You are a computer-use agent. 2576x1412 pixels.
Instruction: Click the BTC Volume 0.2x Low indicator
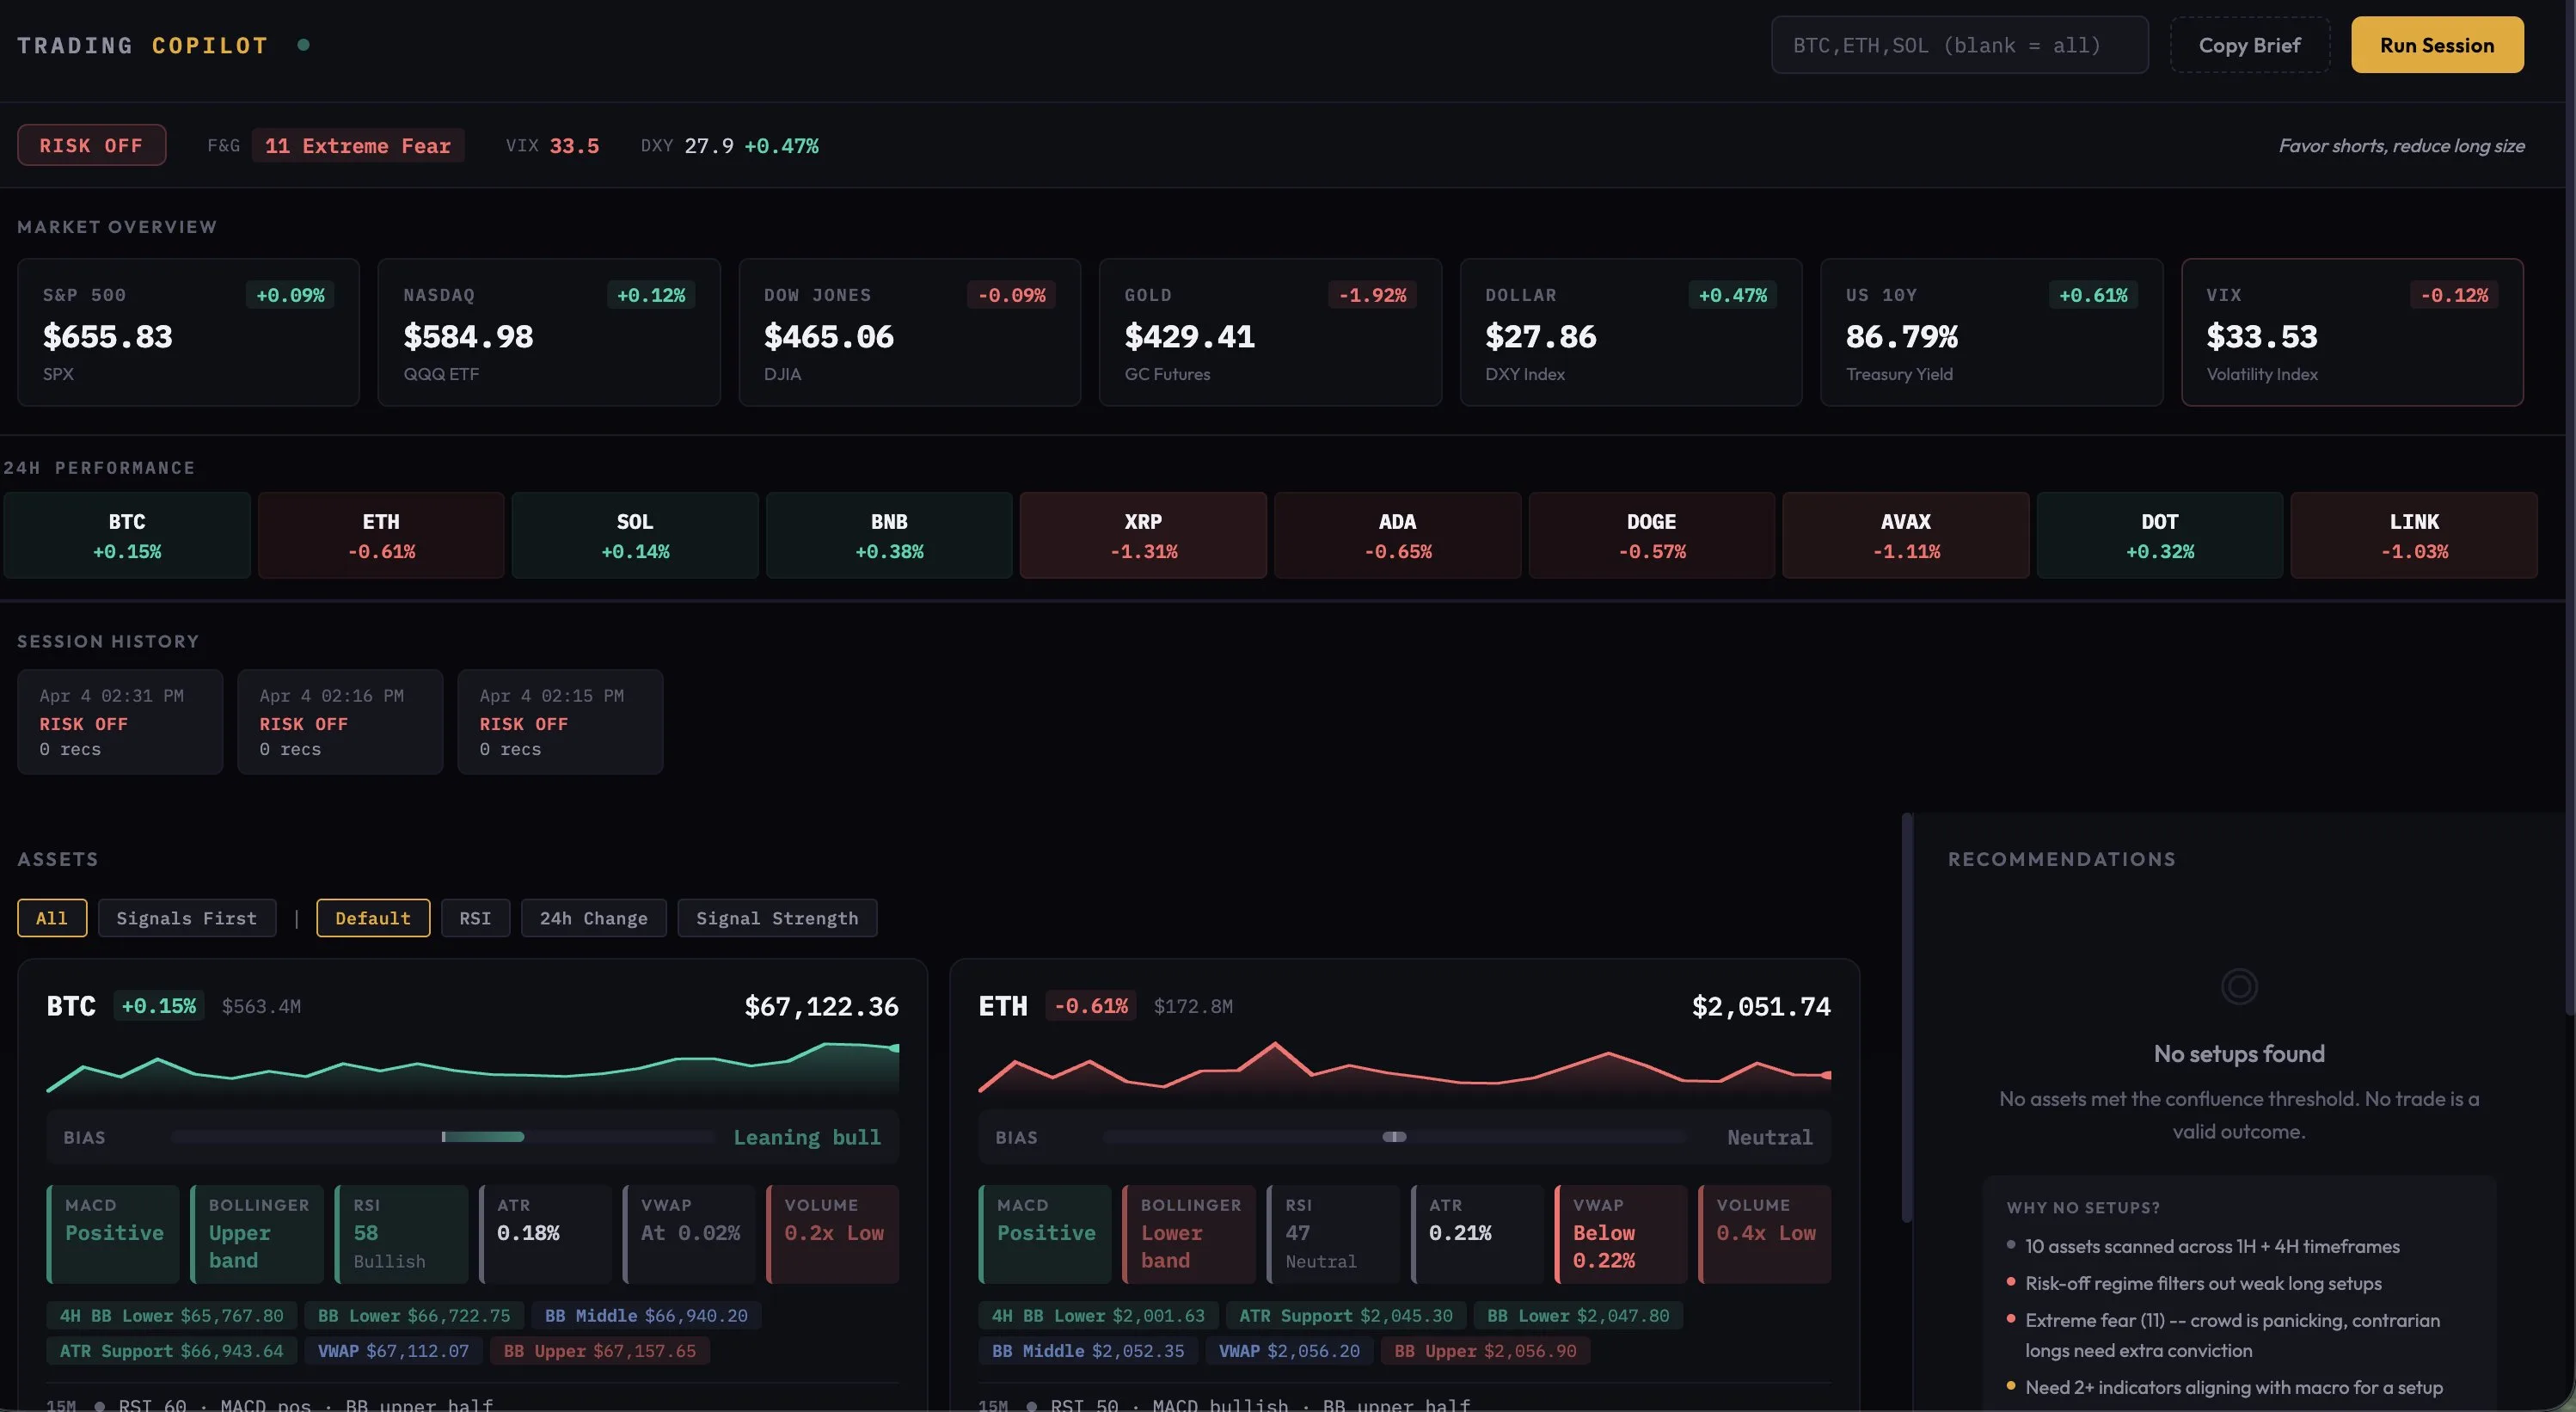click(x=833, y=1234)
